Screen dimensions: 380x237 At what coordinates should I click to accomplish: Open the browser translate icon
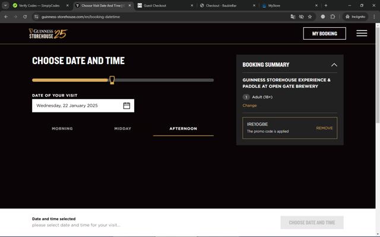(x=293, y=17)
